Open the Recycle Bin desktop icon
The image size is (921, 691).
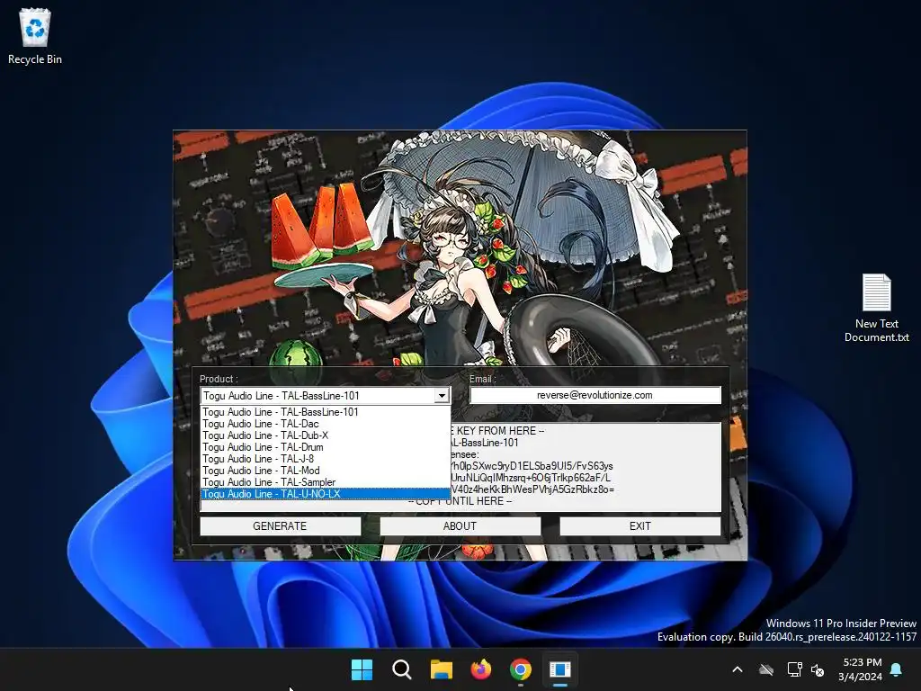[35, 36]
